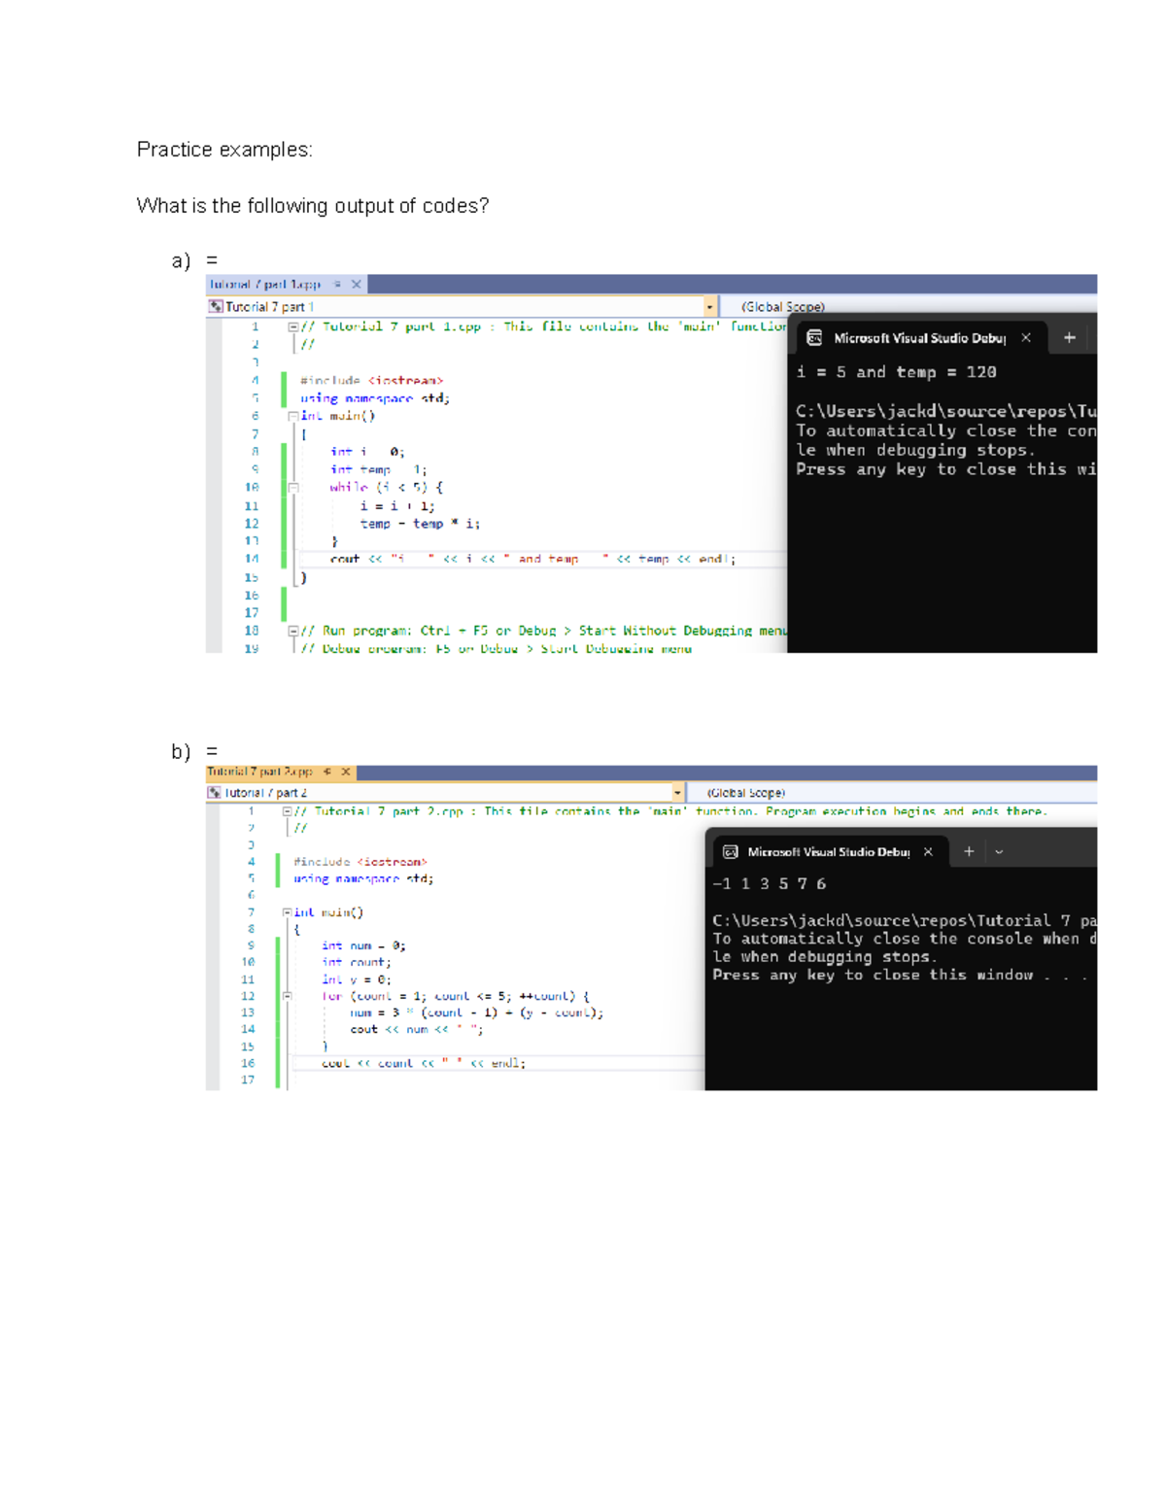Add new console tab in part 2 debug window
Screen dimensions: 1166x1509
[x=969, y=852]
